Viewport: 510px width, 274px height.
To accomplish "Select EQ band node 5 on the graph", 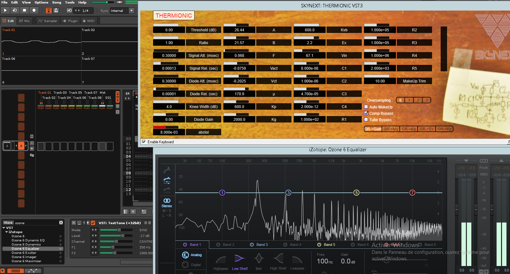I will tap(356, 192).
